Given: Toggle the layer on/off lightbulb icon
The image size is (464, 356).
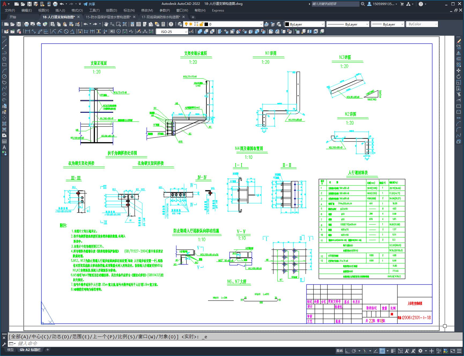Looking at the screenshot, I should click(x=186, y=24).
